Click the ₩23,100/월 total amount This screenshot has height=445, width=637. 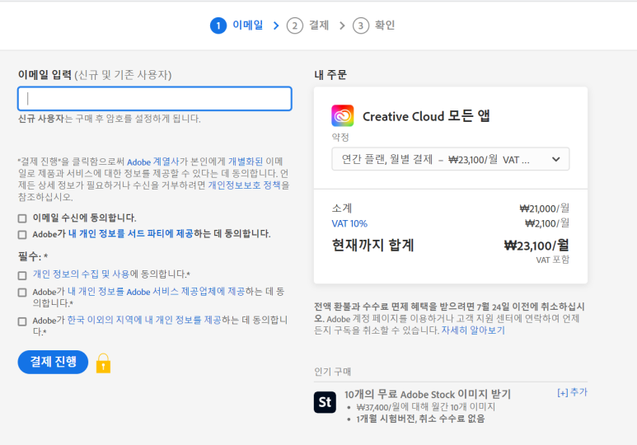536,246
